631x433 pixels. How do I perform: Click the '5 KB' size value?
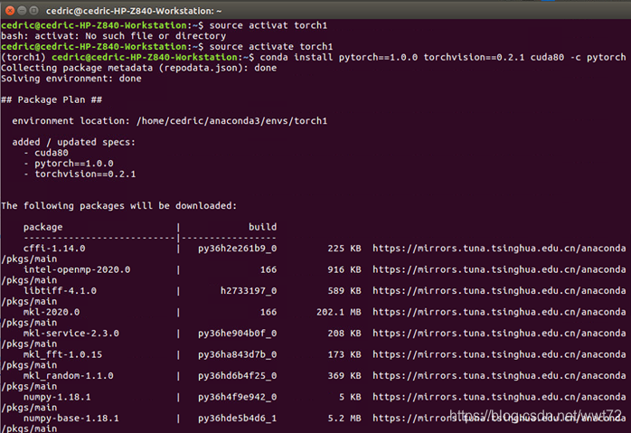pyautogui.click(x=350, y=397)
